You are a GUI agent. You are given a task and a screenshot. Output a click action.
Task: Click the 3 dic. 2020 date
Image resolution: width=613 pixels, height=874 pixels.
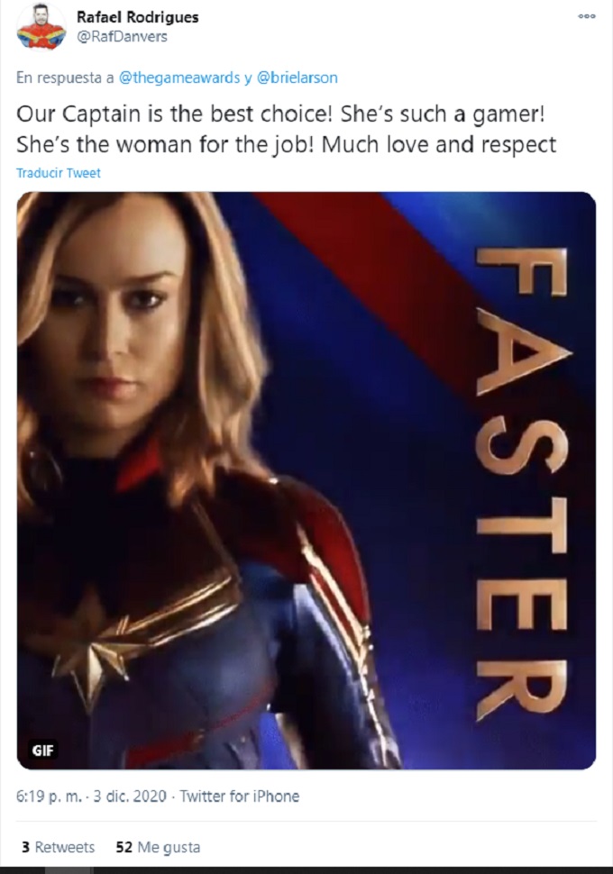click(x=130, y=796)
